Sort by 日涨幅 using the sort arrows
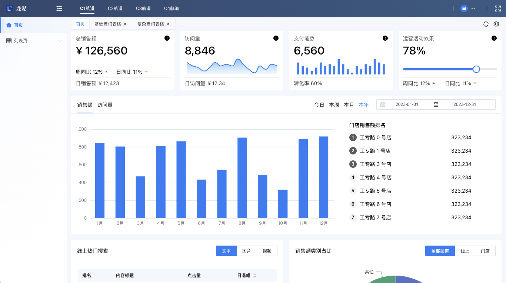 (x=255, y=276)
